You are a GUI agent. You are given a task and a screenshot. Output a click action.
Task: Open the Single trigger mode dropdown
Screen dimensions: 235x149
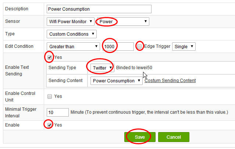(x=184, y=47)
